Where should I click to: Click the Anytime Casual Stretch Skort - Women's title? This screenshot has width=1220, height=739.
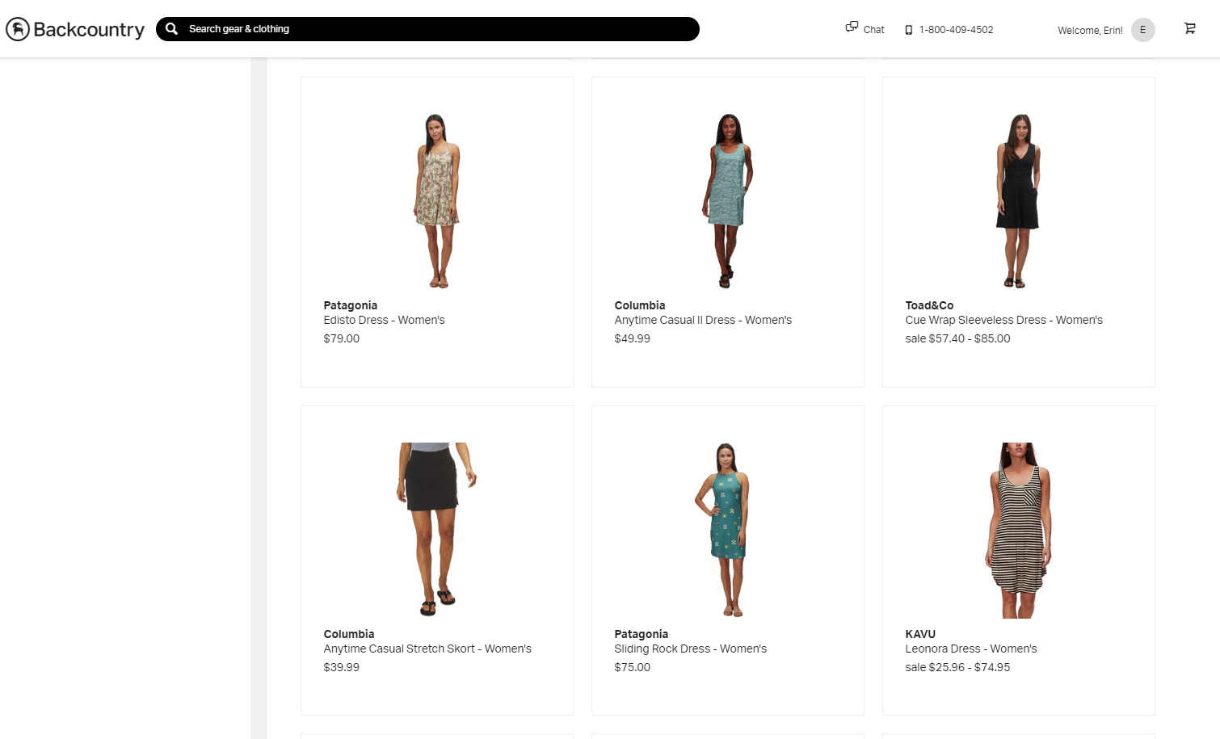point(427,649)
